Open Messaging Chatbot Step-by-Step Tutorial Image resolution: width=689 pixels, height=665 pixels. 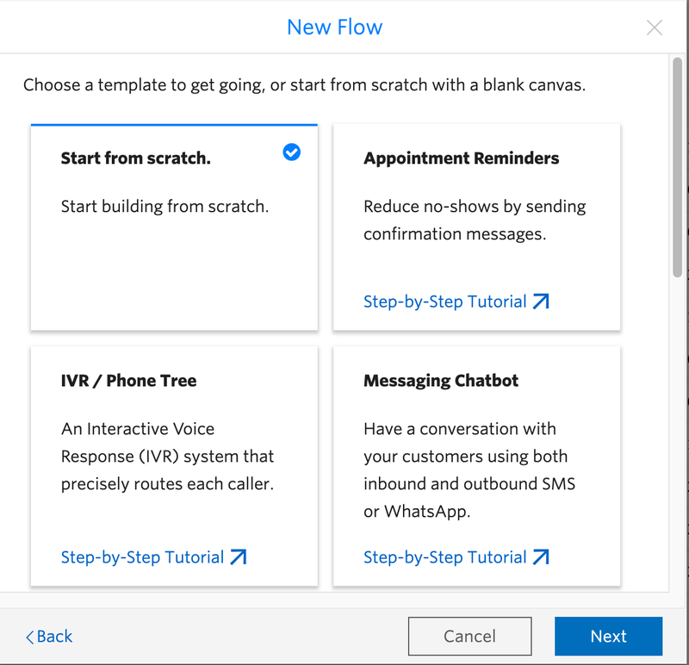click(x=444, y=556)
